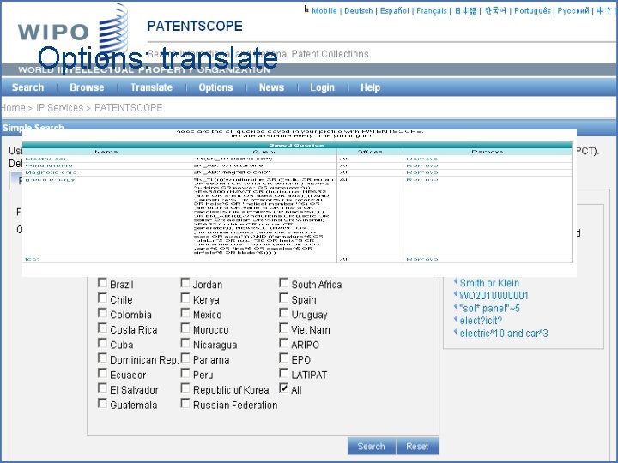Tick the Chile checkbox

click(x=102, y=298)
